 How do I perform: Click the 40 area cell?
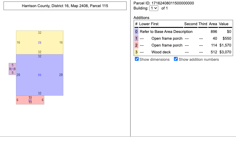click(x=215, y=39)
